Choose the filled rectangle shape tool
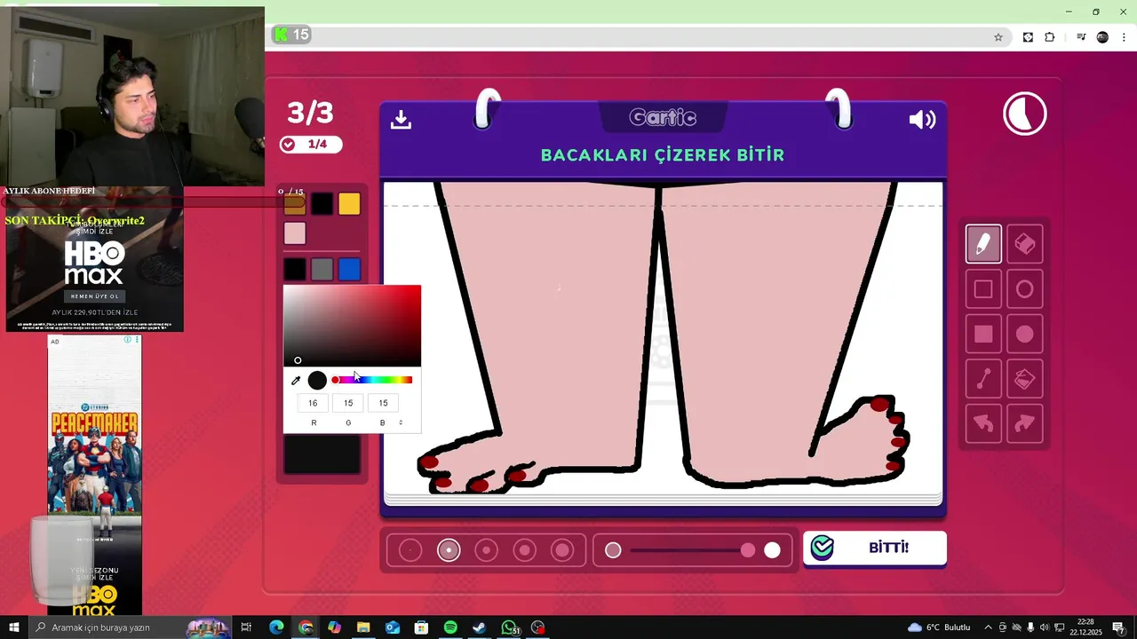The height and width of the screenshot is (639, 1137). 983,335
